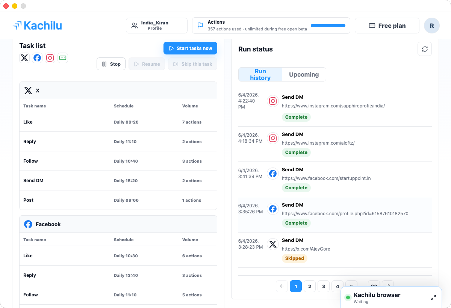Click Complete badge under aloftz run
The width and height of the screenshot is (451, 308).
296,152
